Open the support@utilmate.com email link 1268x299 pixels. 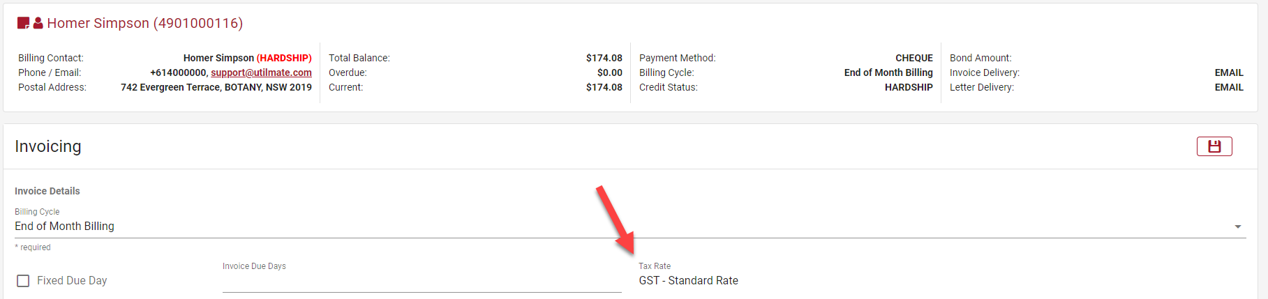tap(261, 72)
